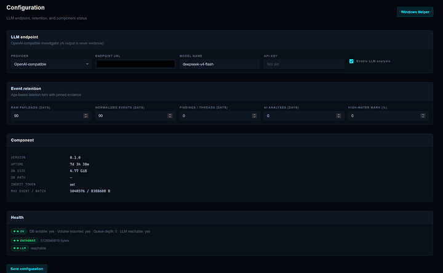Click the Raw Payloads stepper arrows

[x=86, y=116]
